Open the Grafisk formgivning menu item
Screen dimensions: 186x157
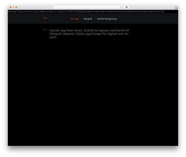tap(107, 19)
